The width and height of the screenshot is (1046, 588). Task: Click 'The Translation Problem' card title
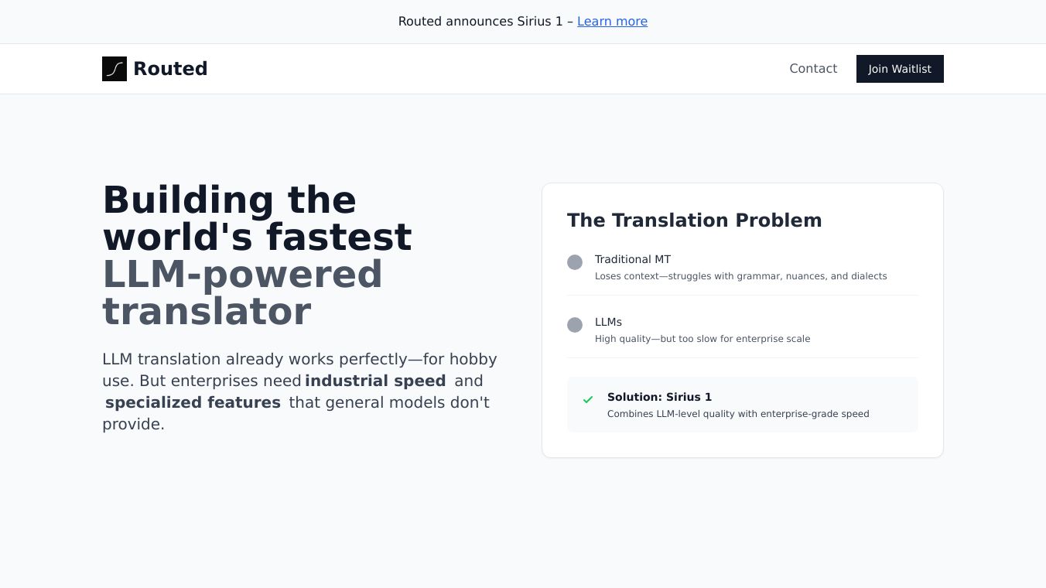click(694, 220)
